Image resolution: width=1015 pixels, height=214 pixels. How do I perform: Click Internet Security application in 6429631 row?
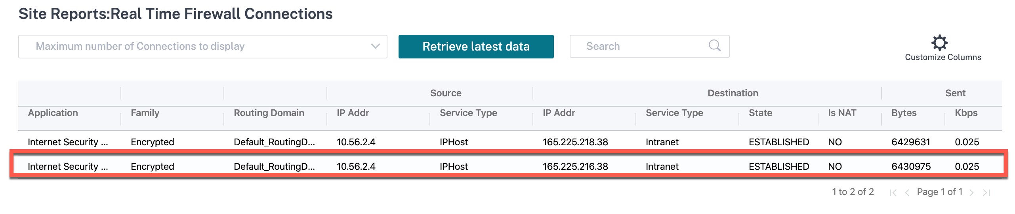(x=68, y=142)
